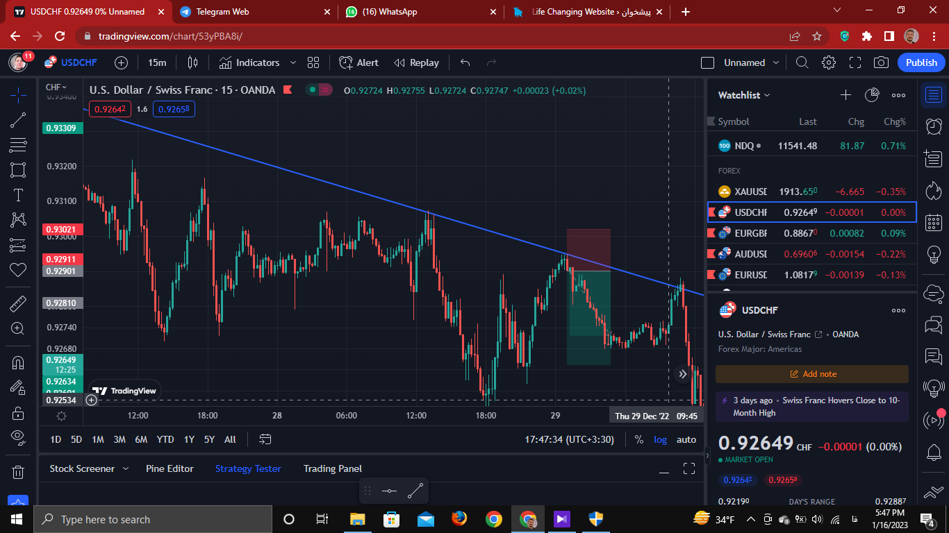This screenshot has height=533, width=949.
Task: Toggle the auto scale option
Action: pos(686,439)
